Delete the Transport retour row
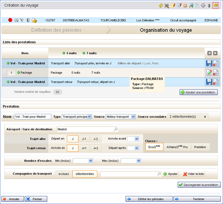 pos(216,82)
